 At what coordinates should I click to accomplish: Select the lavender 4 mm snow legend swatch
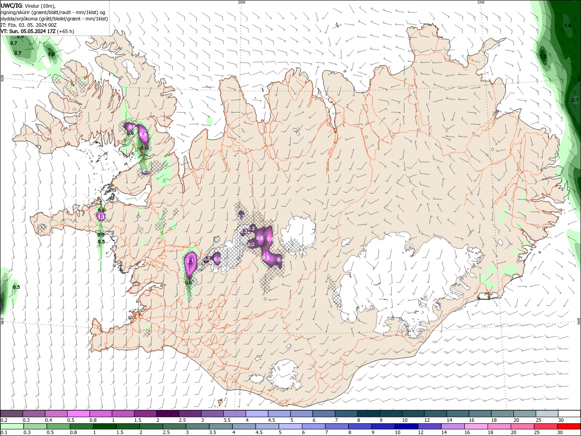(x=256, y=414)
